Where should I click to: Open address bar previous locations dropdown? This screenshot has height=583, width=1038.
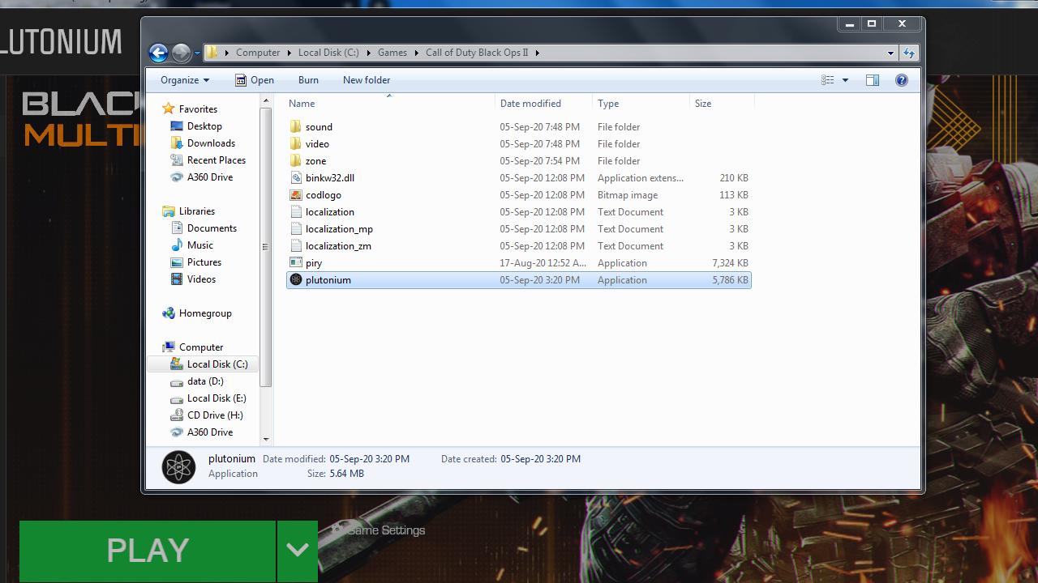tap(890, 53)
